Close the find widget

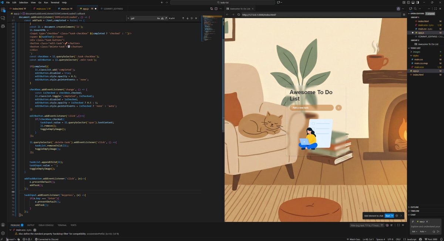196,18
